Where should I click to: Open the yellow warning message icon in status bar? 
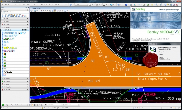(x=42, y=108)
